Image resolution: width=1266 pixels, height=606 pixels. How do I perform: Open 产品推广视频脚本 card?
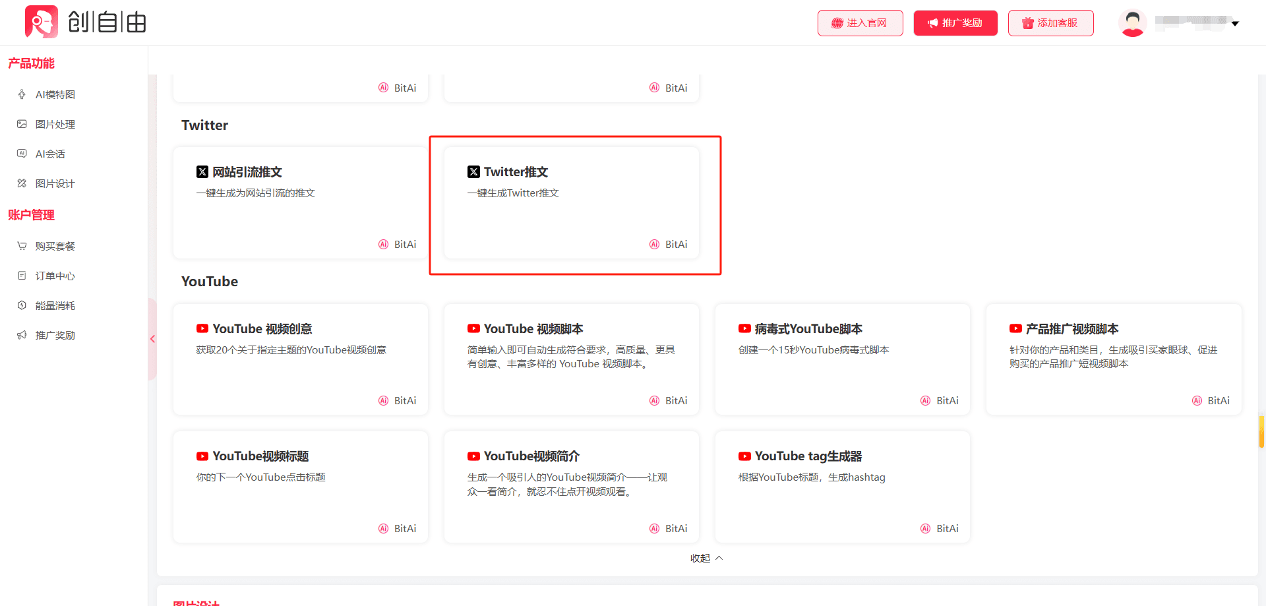1114,359
